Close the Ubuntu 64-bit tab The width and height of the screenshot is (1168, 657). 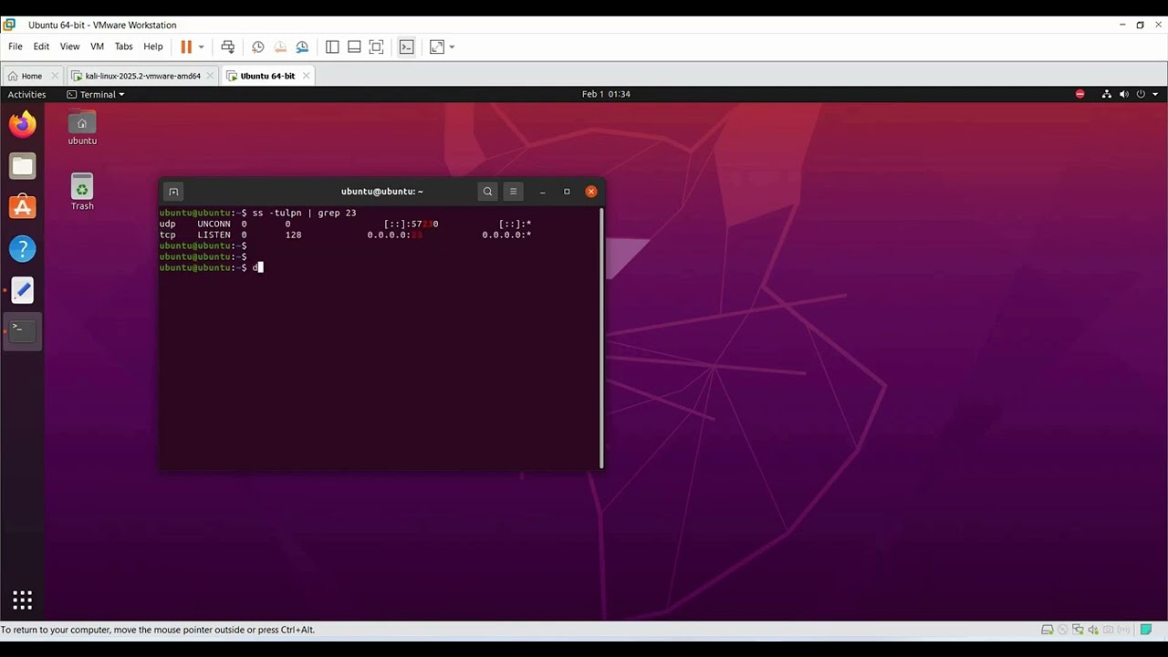[x=306, y=76]
